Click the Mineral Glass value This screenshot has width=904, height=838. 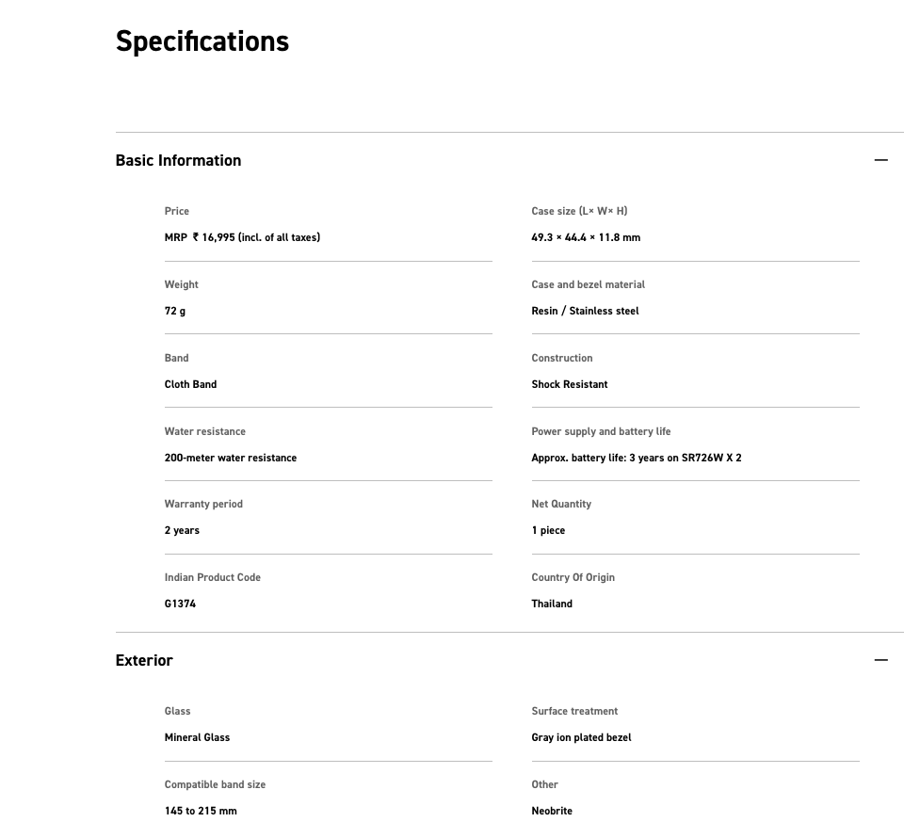(x=197, y=737)
